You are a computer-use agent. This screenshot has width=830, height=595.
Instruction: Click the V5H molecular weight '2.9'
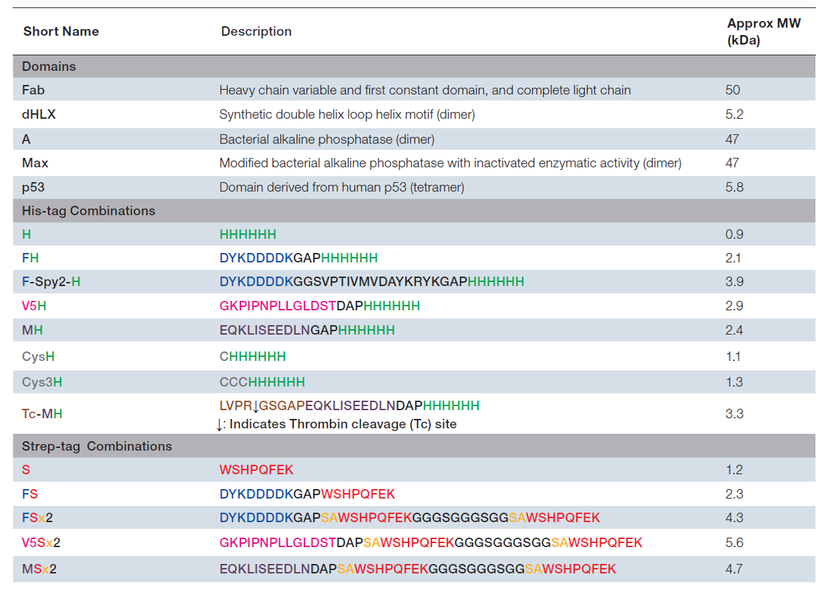tap(734, 306)
